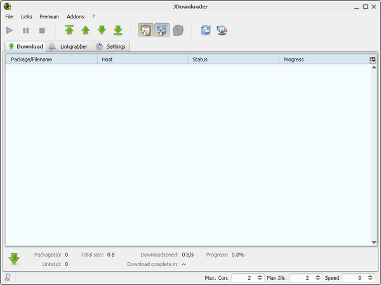Move selection up one position

point(86,30)
